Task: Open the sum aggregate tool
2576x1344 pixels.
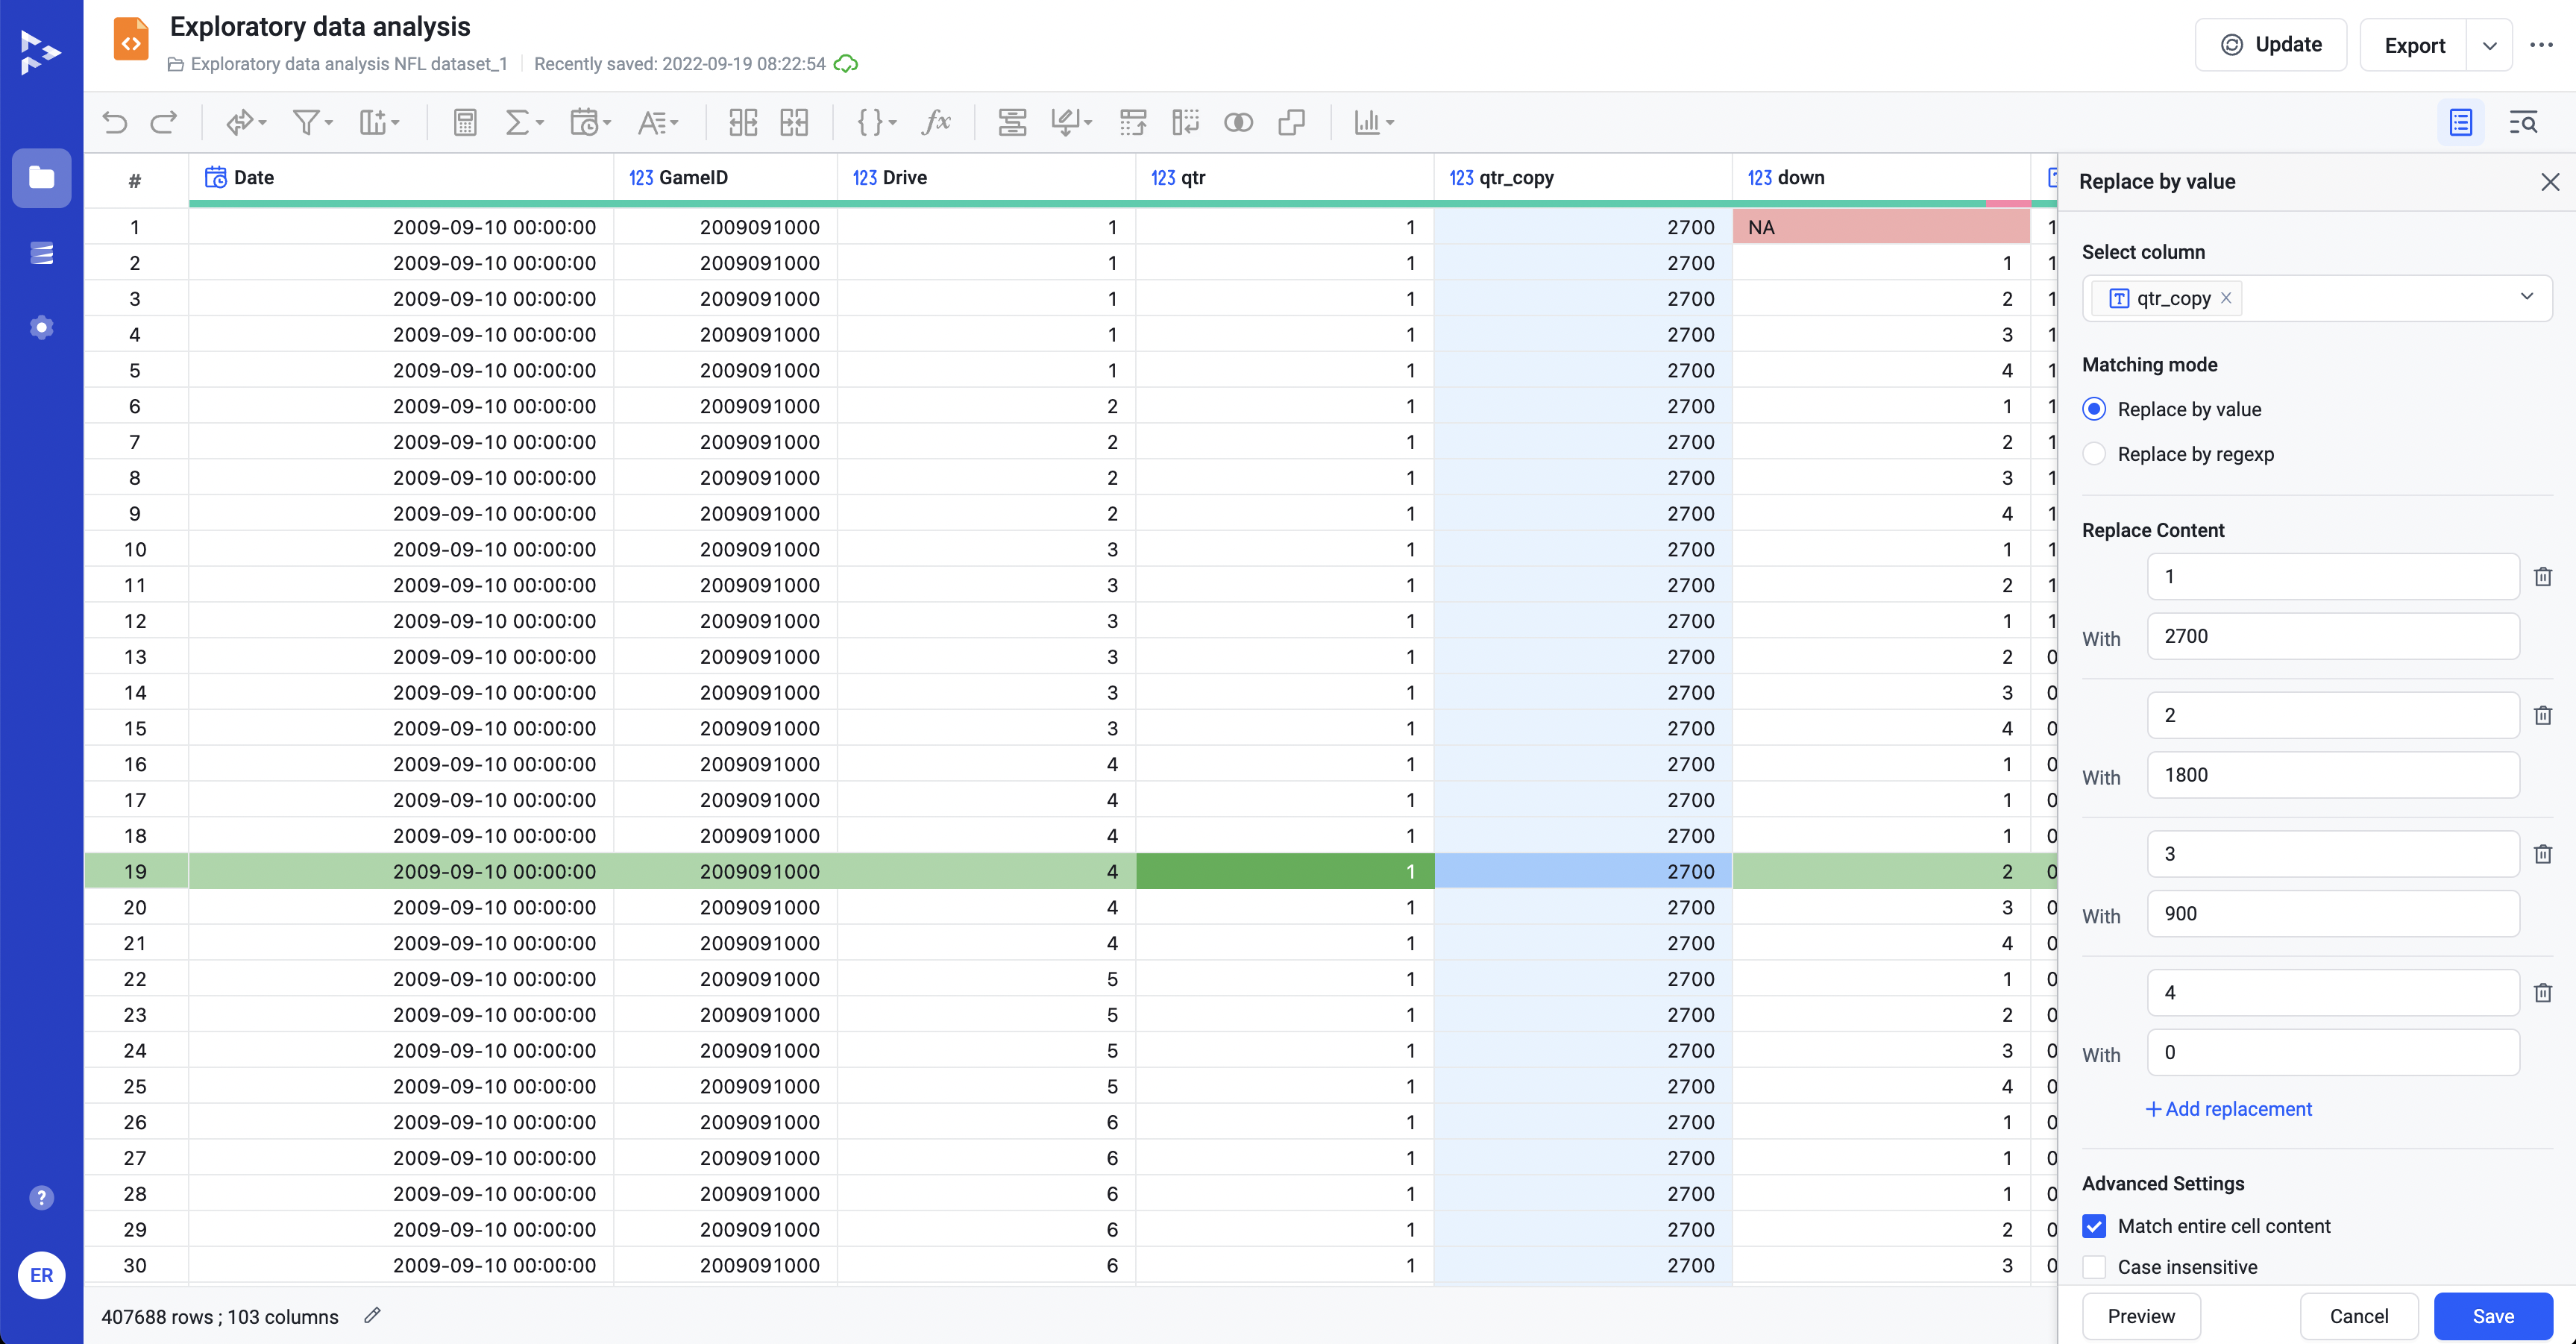Action: [x=524, y=123]
